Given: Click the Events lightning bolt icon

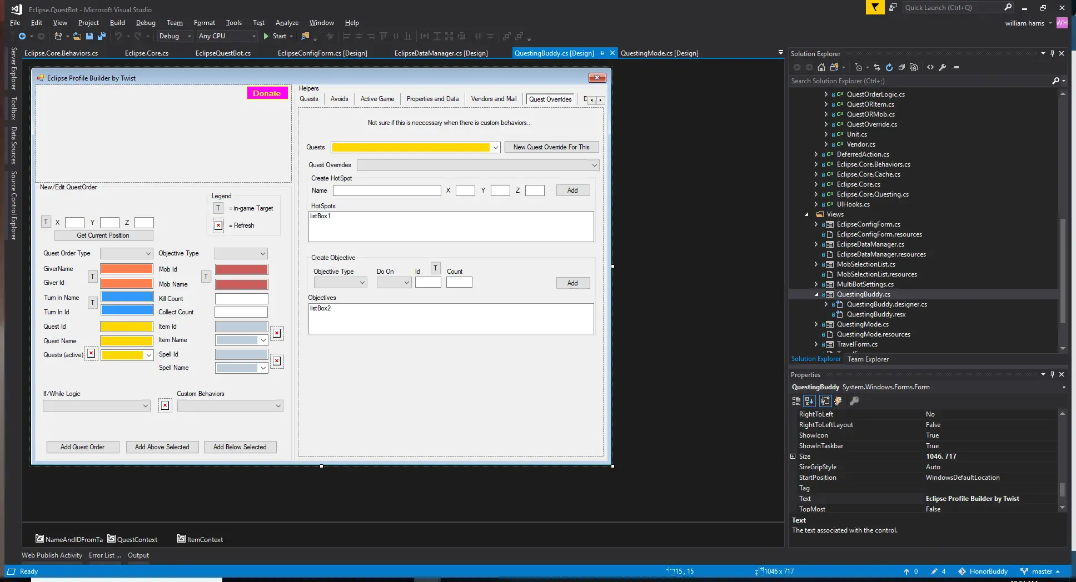Looking at the screenshot, I should (x=838, y=401).
